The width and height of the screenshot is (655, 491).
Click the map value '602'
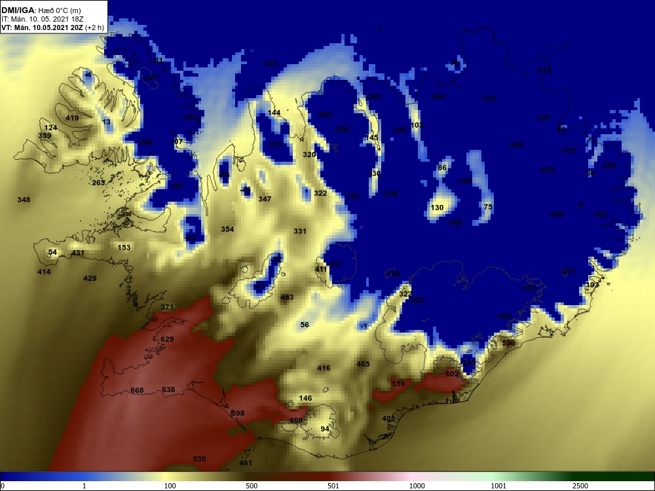pyautogui.click(x=452, y=374)
